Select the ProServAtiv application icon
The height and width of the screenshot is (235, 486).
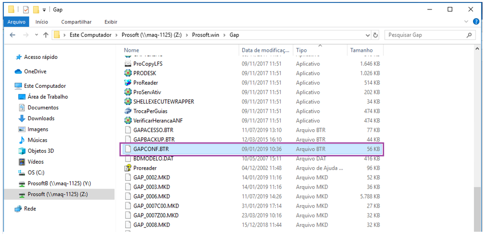128,92
